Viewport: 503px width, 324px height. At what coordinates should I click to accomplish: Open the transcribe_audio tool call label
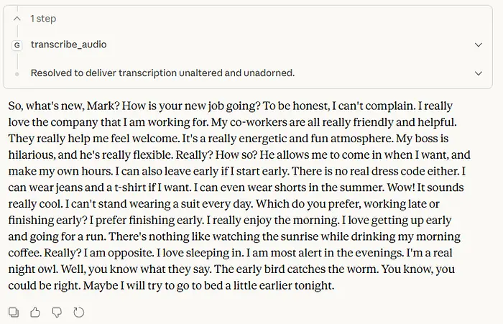coord(68,45)
